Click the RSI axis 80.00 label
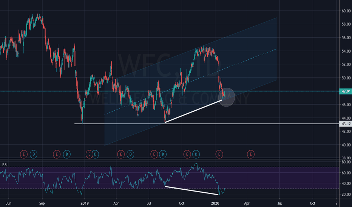 pyautogui.click(x=346, y=162)
